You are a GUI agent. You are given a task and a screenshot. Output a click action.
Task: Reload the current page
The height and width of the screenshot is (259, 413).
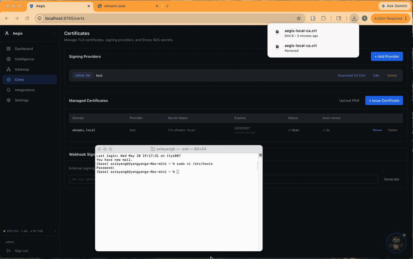point(27,18)
